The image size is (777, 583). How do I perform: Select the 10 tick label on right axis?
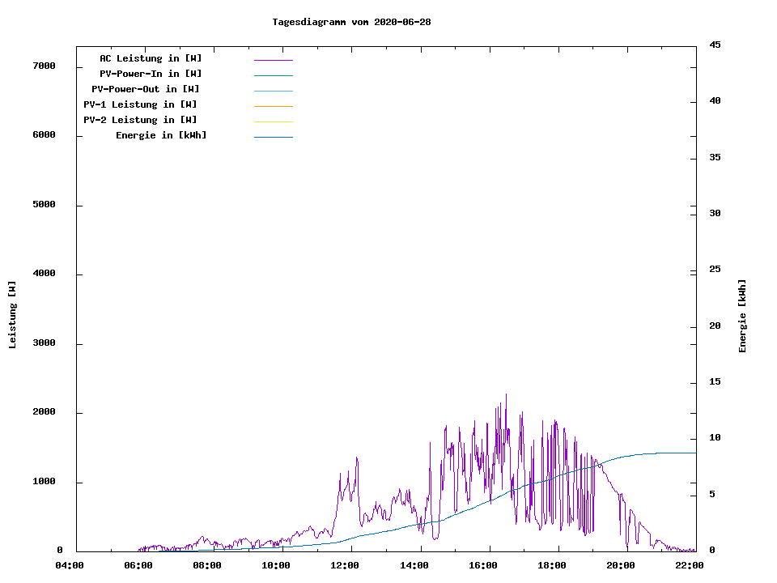coord(715,438)
